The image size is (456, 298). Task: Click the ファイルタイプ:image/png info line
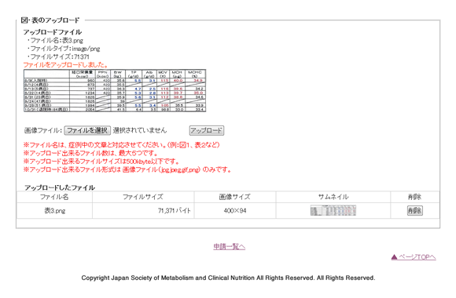click(x=63, y=49)
